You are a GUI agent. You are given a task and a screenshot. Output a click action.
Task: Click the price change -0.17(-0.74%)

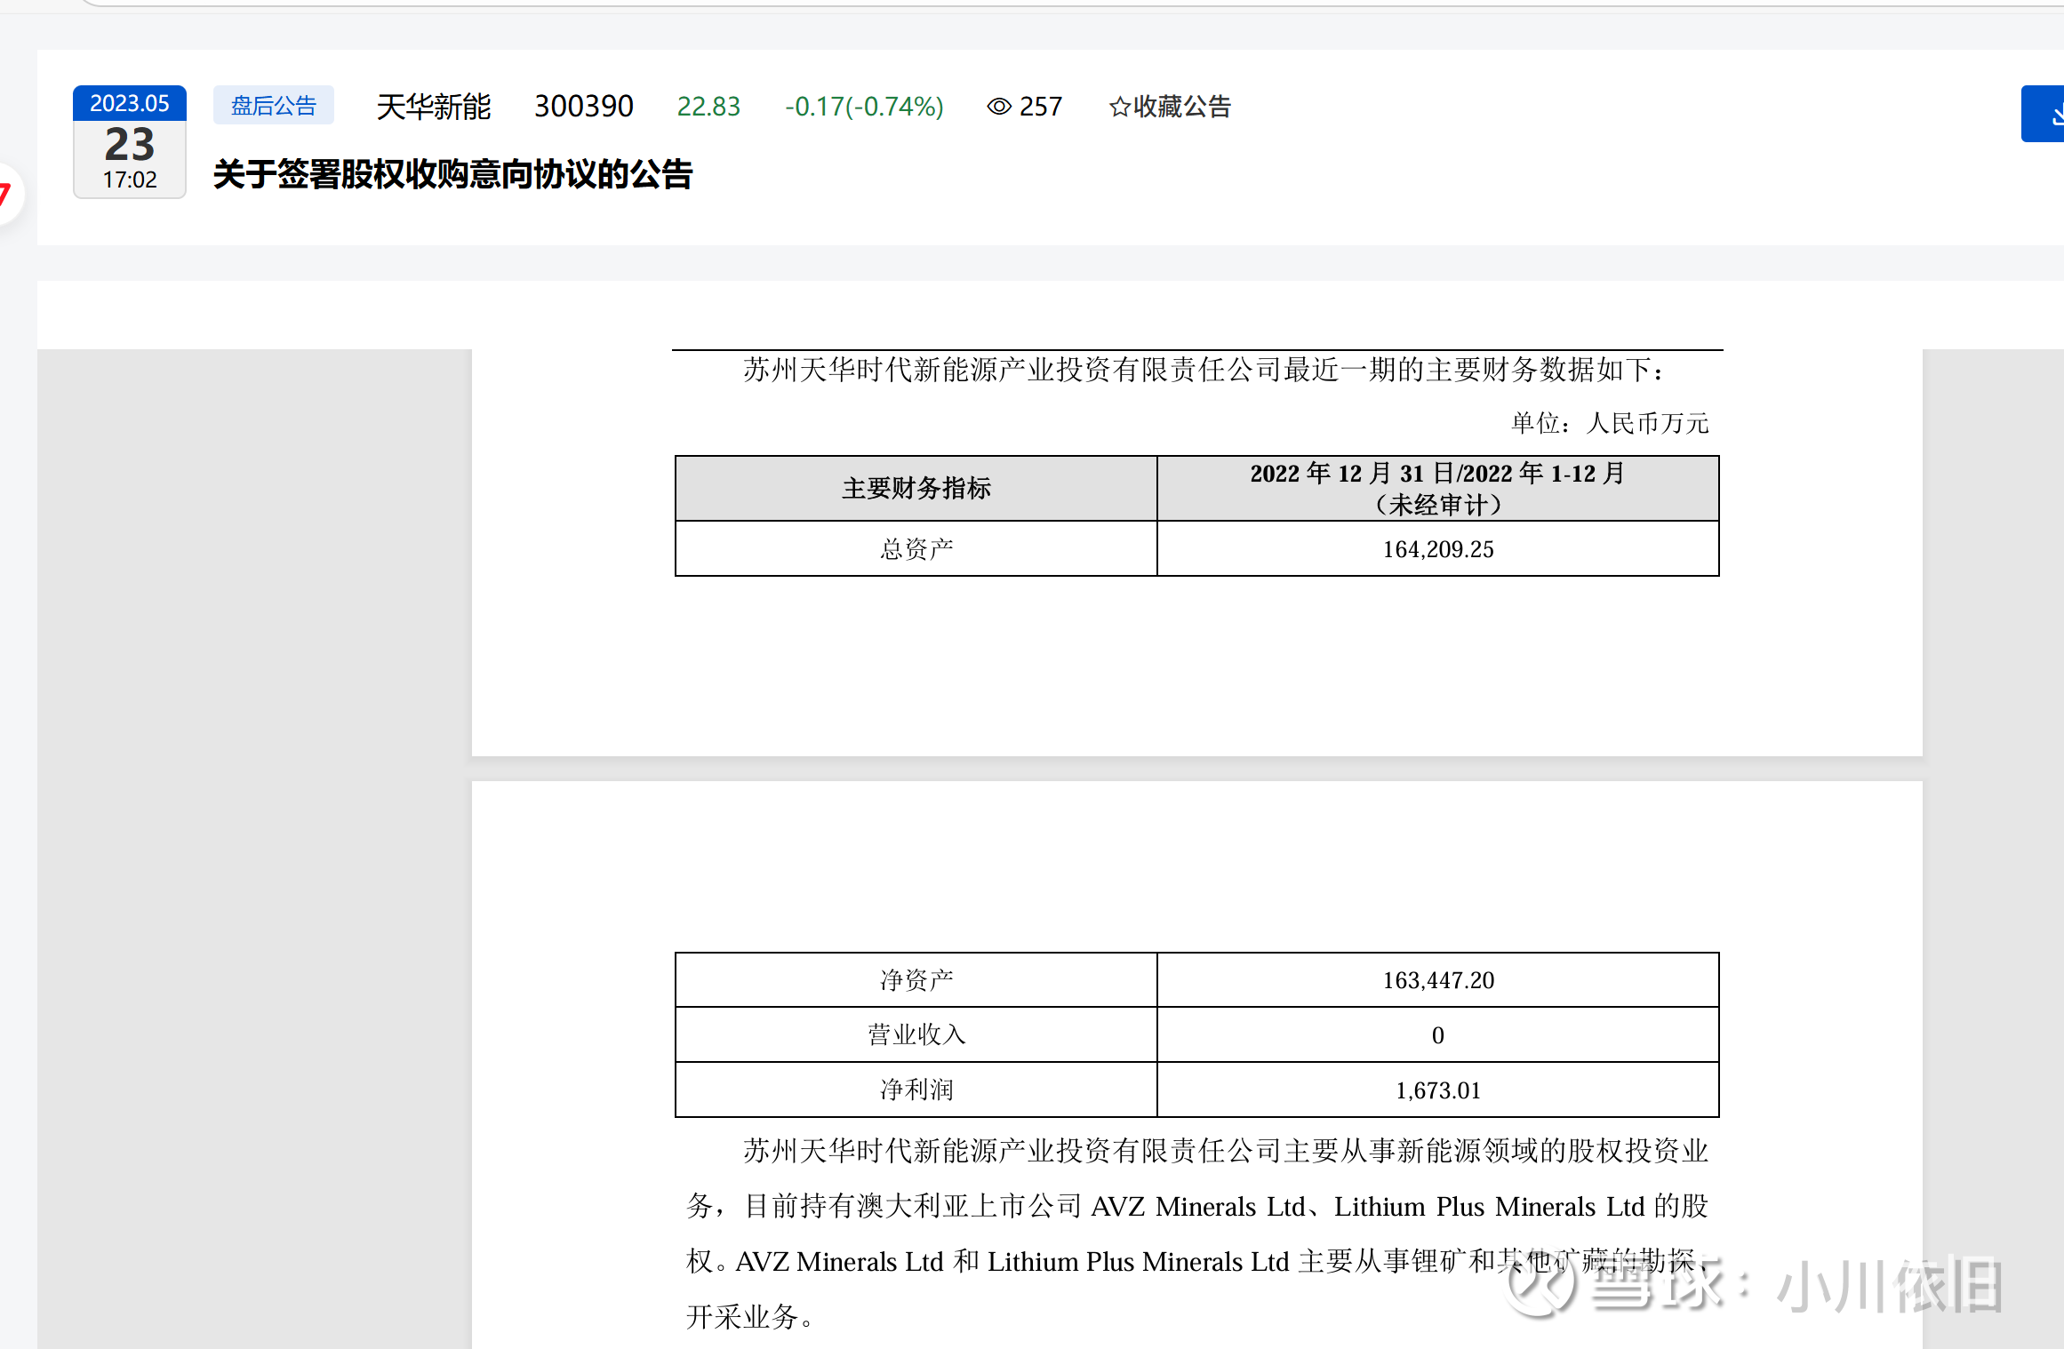(x=864, y=107)
